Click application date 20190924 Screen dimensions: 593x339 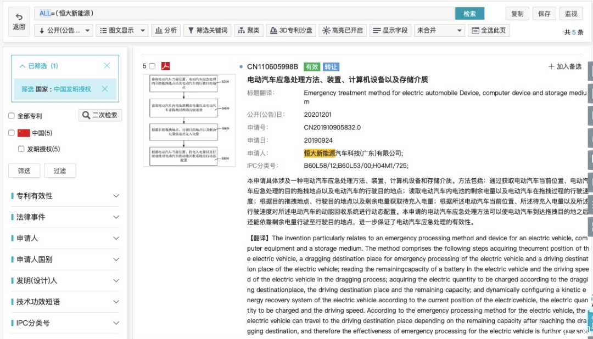[x=318, y=140]
